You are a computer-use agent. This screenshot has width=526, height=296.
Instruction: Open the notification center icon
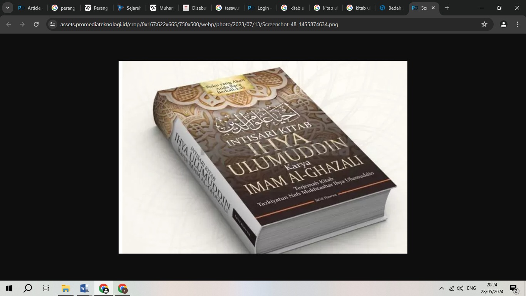[514, 288]
